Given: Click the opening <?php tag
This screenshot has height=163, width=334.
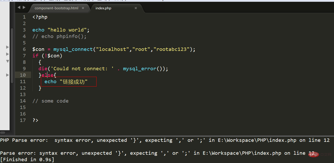Looking at the screenshot, I should pyautogui.click(x=40, y=17).
